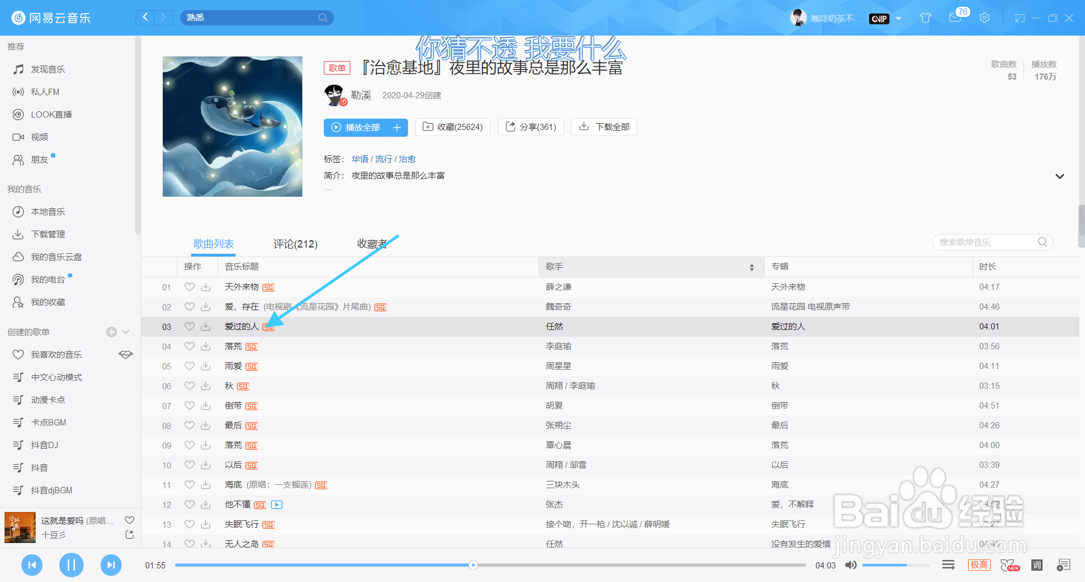Like song 雨爱 heart icon
Image resolution: width=1085 pixels, height=582 pixels.
189,366
